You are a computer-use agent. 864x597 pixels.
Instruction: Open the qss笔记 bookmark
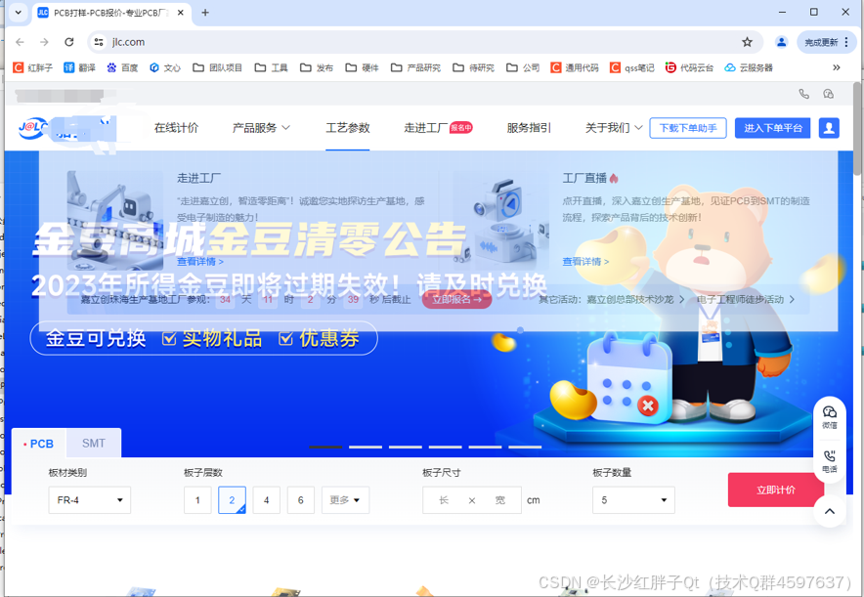(x=632, y=67)
